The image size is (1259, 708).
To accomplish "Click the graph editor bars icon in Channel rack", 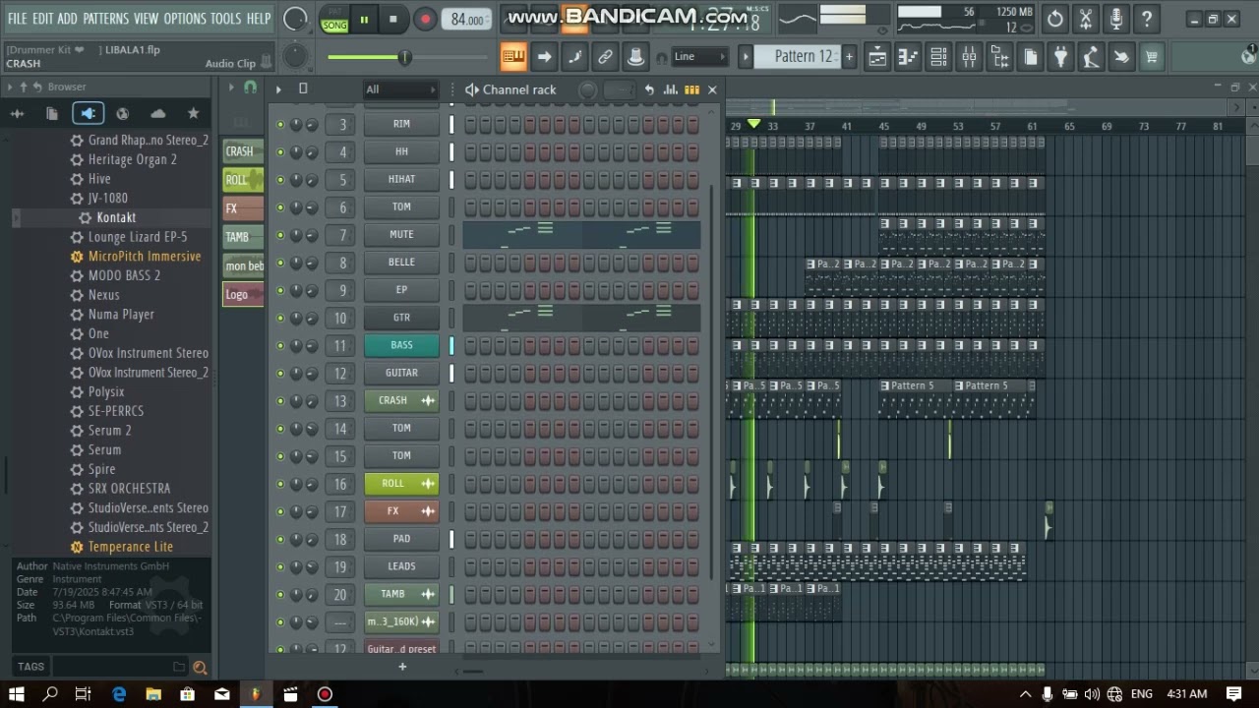I will click(671, 89).
